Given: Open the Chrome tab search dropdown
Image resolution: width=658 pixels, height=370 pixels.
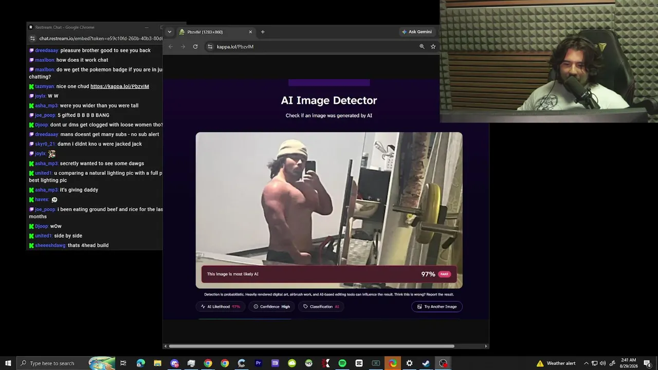Looking at the screenshot, I should pyautogui.click(x=170, y=32).
